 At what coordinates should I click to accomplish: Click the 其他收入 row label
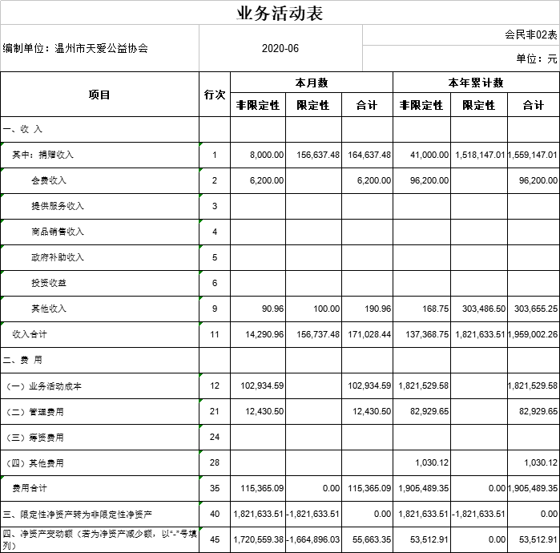click(x=49, y=309)
